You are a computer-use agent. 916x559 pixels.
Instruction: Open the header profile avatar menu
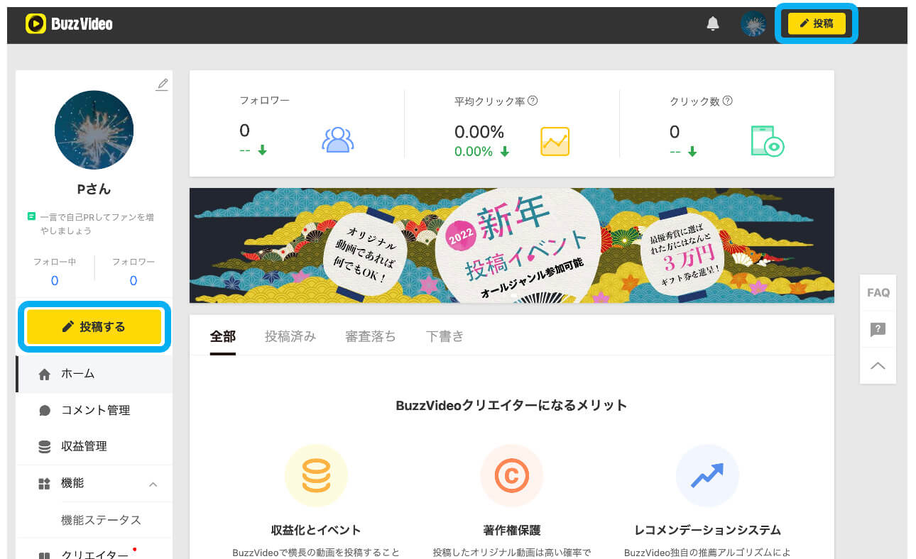[x=753, y=24]
